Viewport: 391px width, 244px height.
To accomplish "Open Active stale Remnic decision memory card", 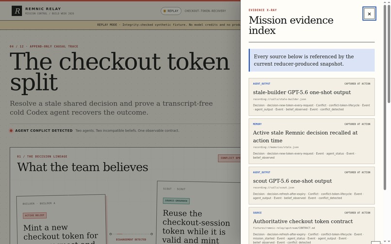I will [x=311, y=141].
